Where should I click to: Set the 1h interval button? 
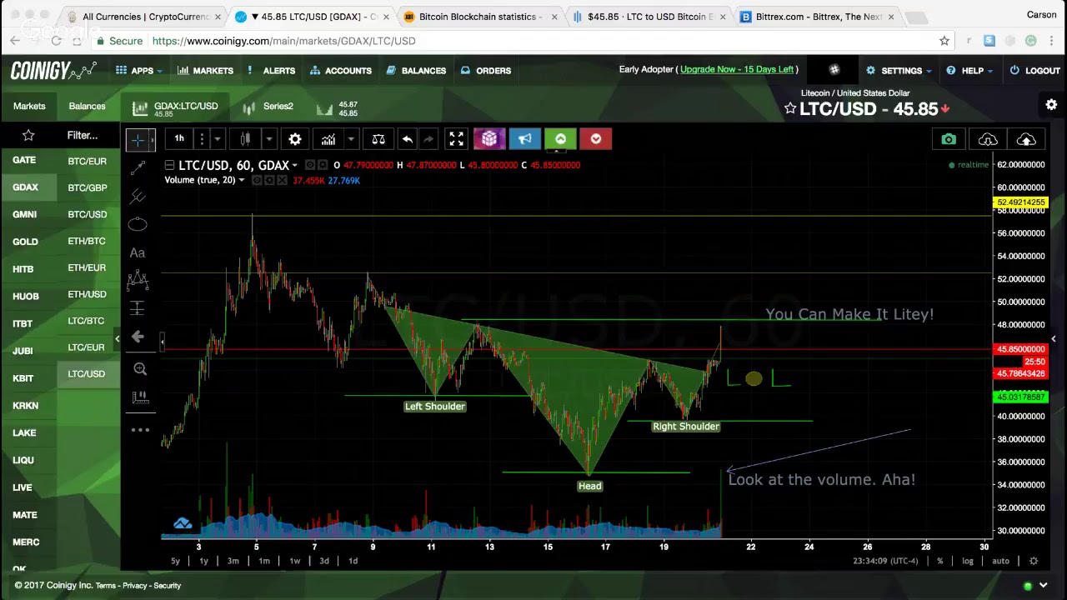pos(179,139)
